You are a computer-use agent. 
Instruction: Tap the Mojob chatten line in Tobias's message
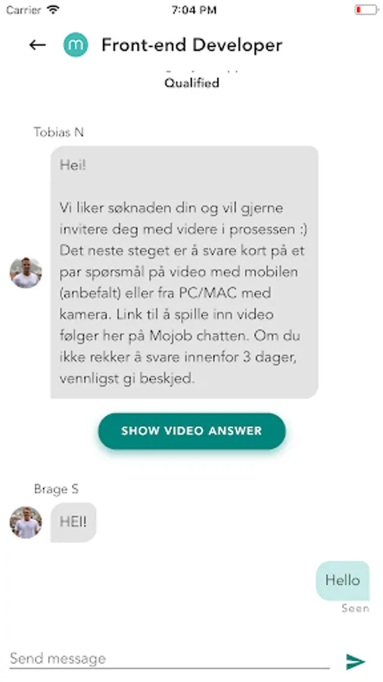180,336
